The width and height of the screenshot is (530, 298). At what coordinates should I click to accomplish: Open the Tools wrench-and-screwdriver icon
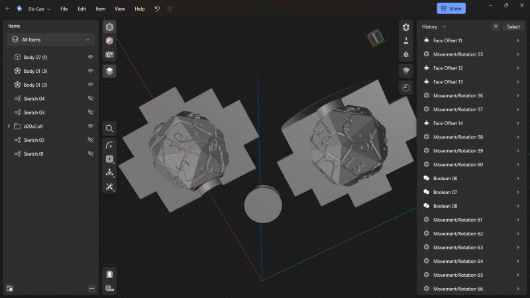[109, 187]
